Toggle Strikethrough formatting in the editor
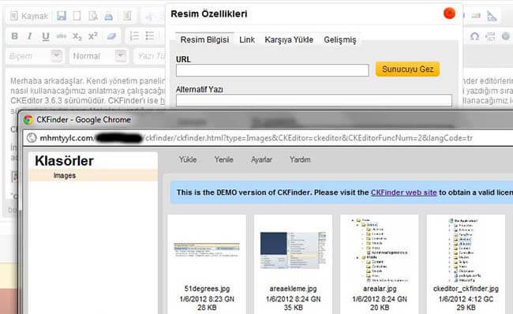This screenshot has height=314, width=513. coord(62,36)
